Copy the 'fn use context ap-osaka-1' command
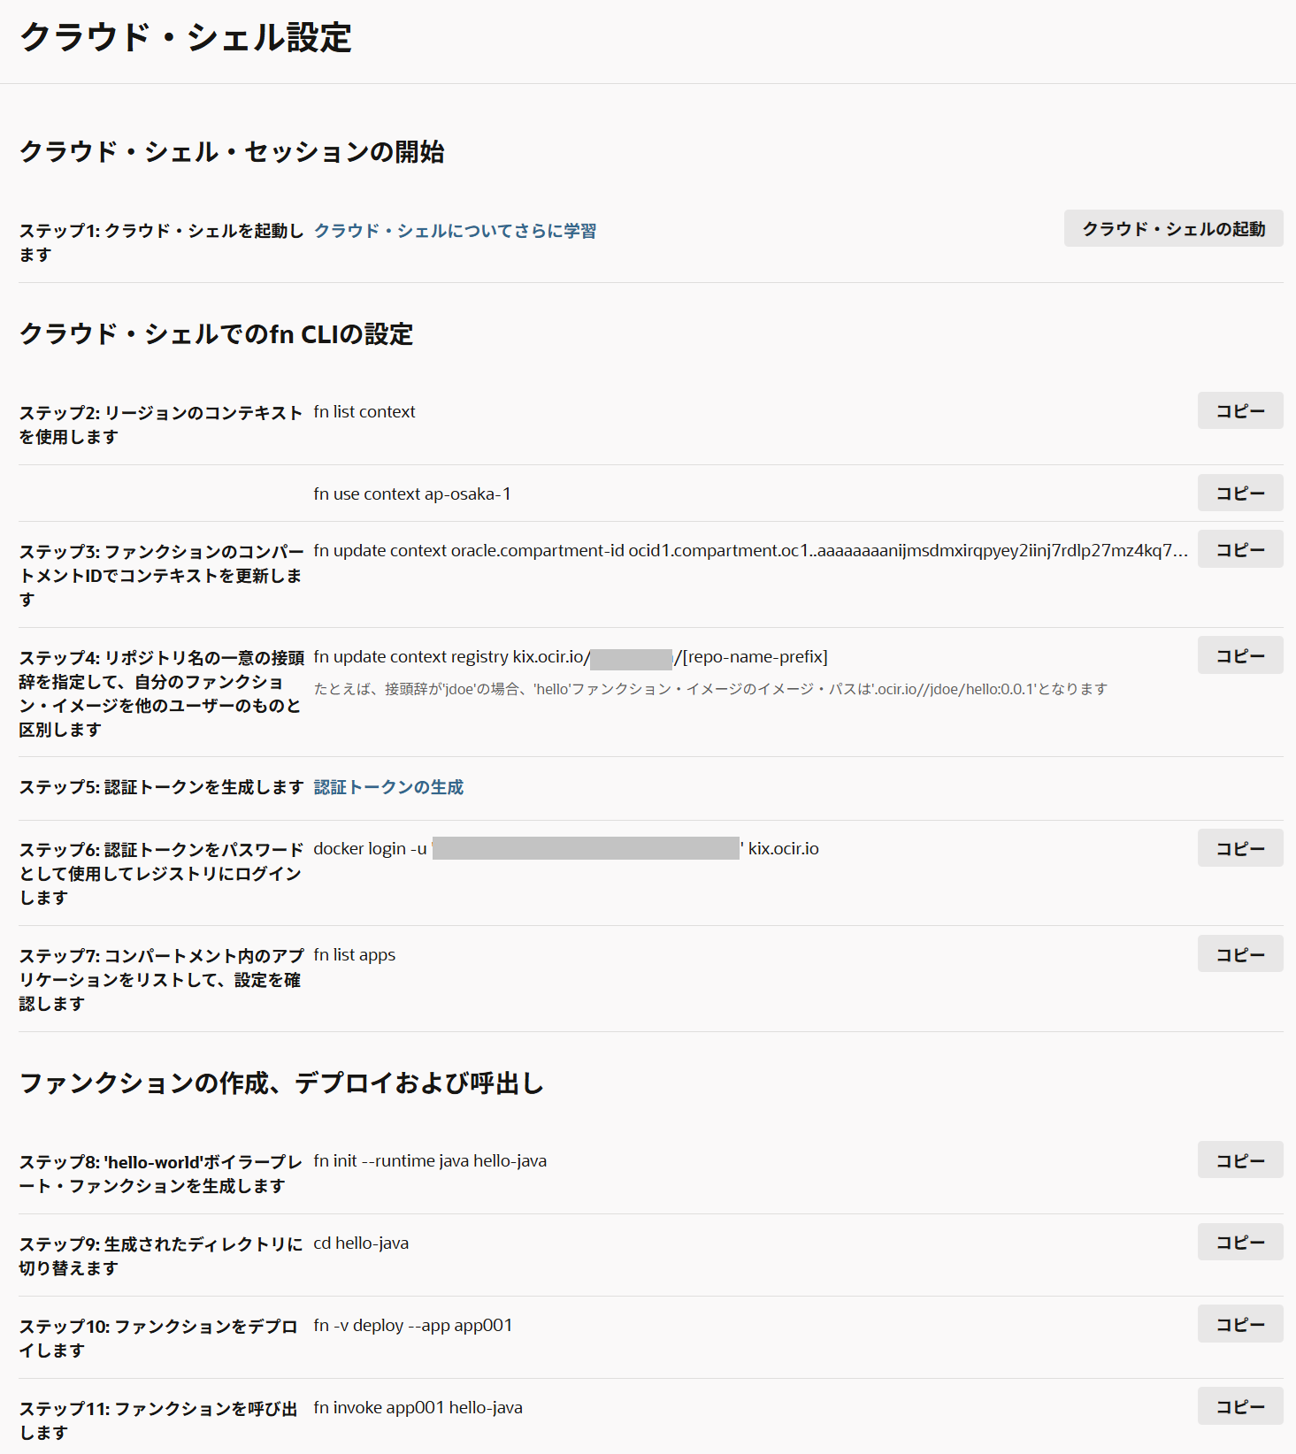The image size is (1296, 1454). (1239, 494)
